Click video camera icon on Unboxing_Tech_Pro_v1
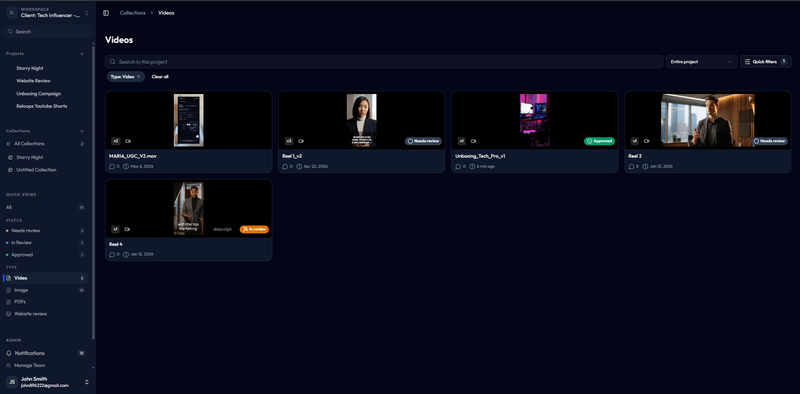800x394 pixels. 474,141
